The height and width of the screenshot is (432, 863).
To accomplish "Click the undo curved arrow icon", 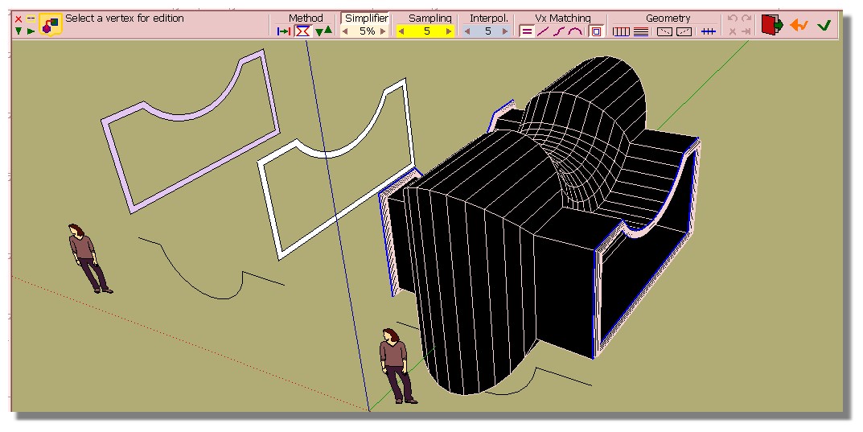I will click(x=733, y=19).
